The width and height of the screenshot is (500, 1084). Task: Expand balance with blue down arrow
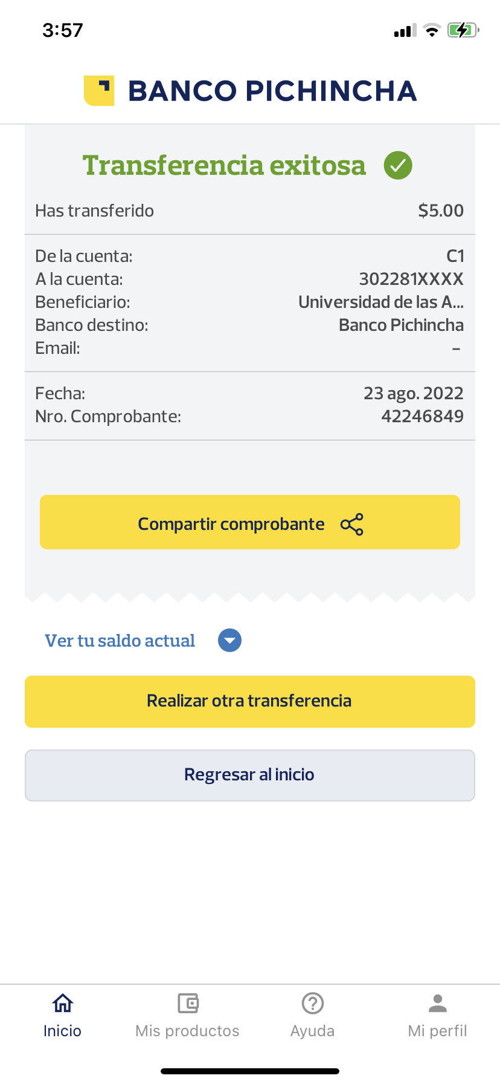point(229,641)
